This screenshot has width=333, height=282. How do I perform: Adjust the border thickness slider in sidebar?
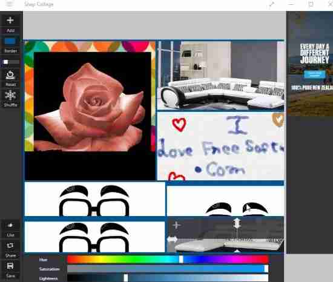click(x=11, y=62)
